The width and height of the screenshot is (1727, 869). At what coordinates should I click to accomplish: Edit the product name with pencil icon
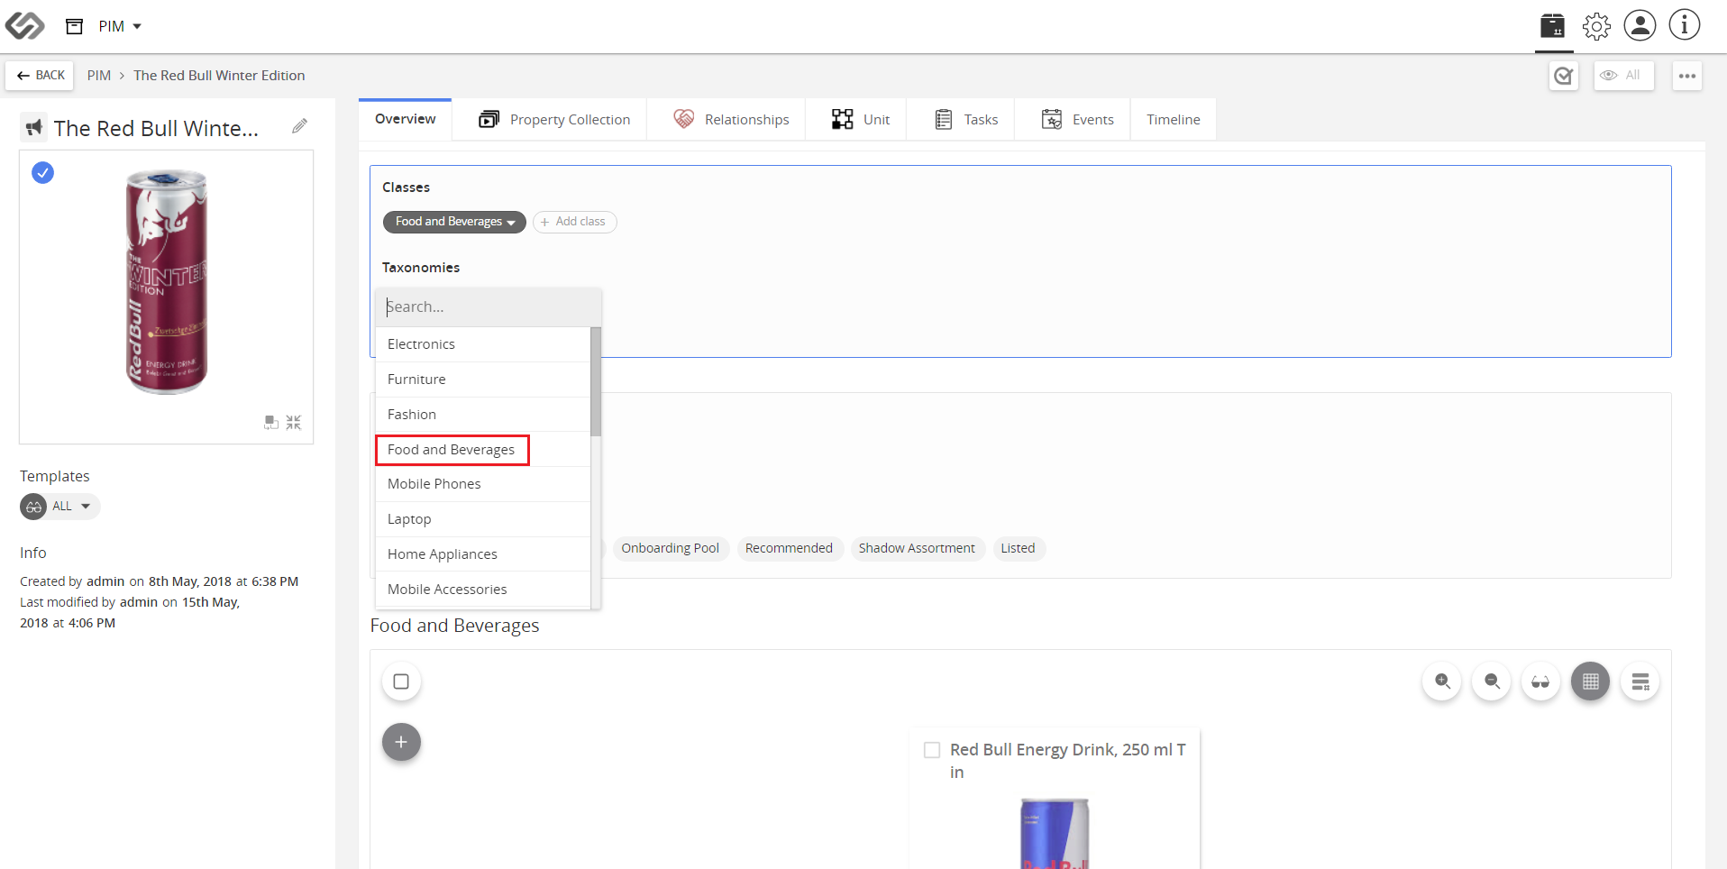(299, 126)
